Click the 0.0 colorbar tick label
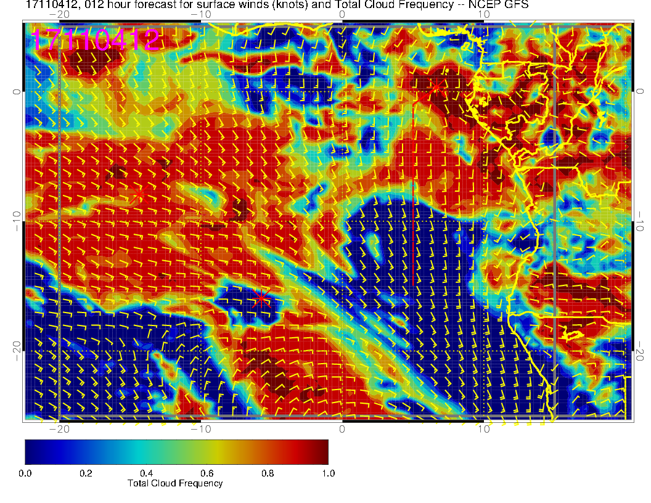This screenshot has width=651, height=503. (25, 473)
